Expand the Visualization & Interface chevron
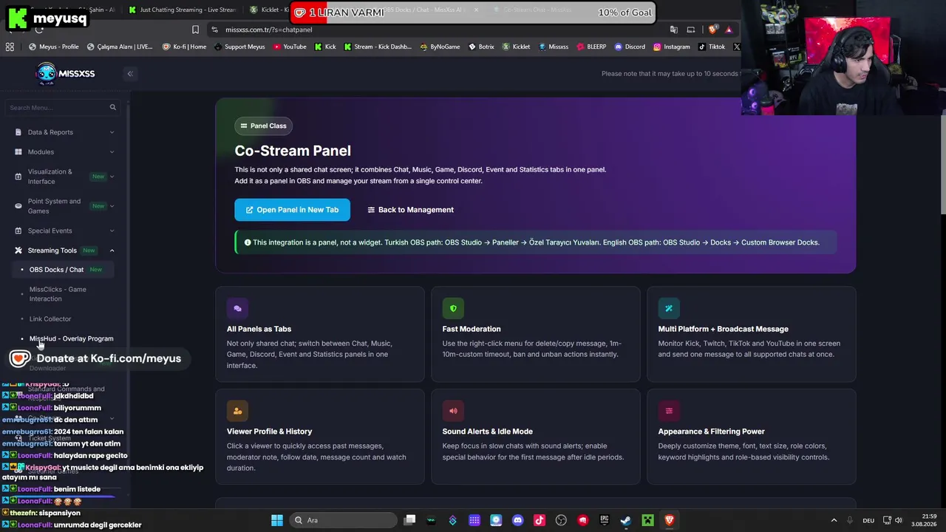 112,177
